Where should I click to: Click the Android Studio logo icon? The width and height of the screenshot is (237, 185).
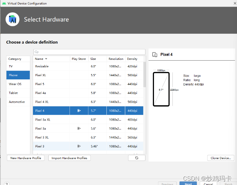tap(12, 19)
